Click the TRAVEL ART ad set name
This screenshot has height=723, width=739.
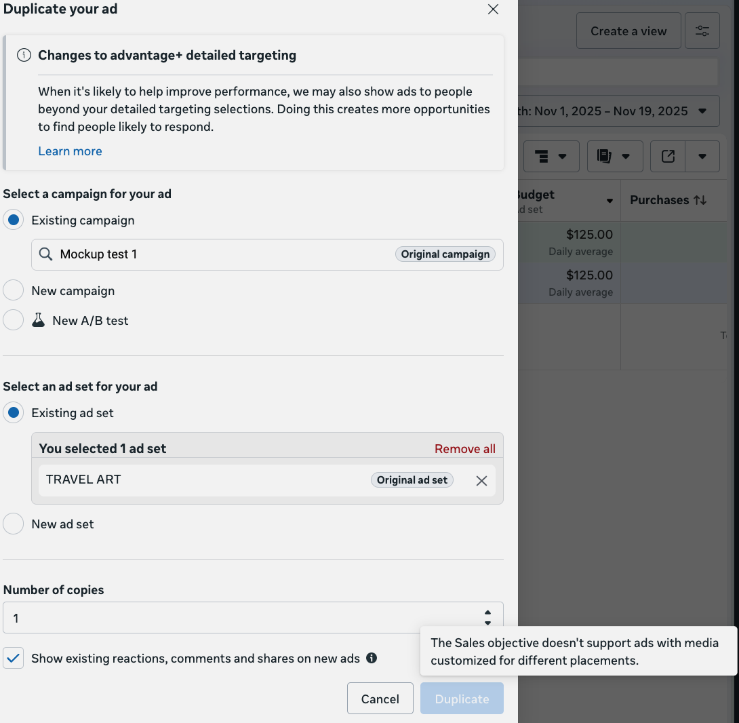(x=83, y=480)
